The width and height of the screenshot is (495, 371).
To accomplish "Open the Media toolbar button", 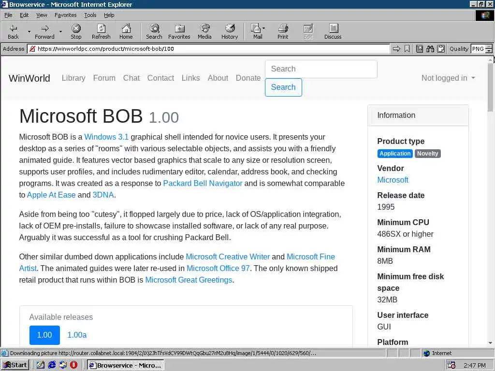I will tap(204, 31).
